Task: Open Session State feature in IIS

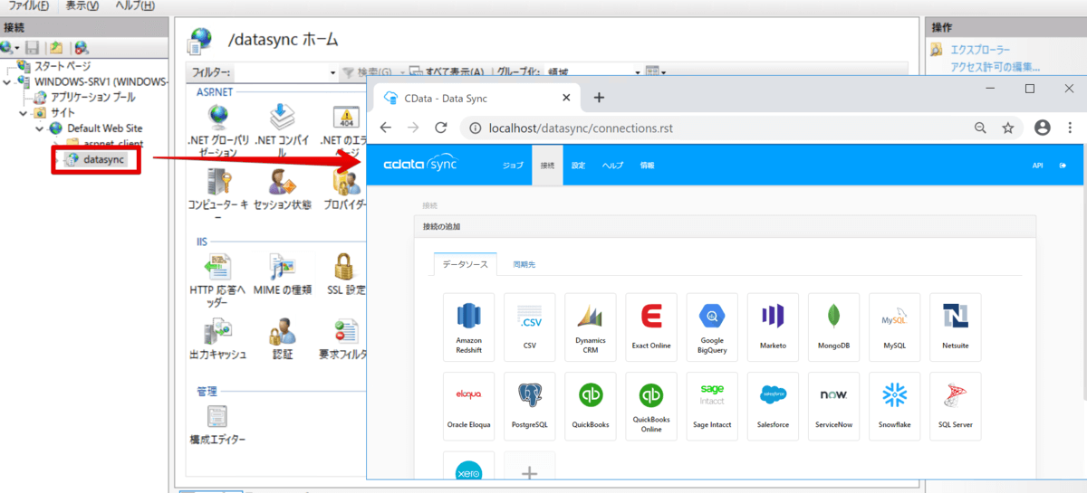Action: point(284,188)
